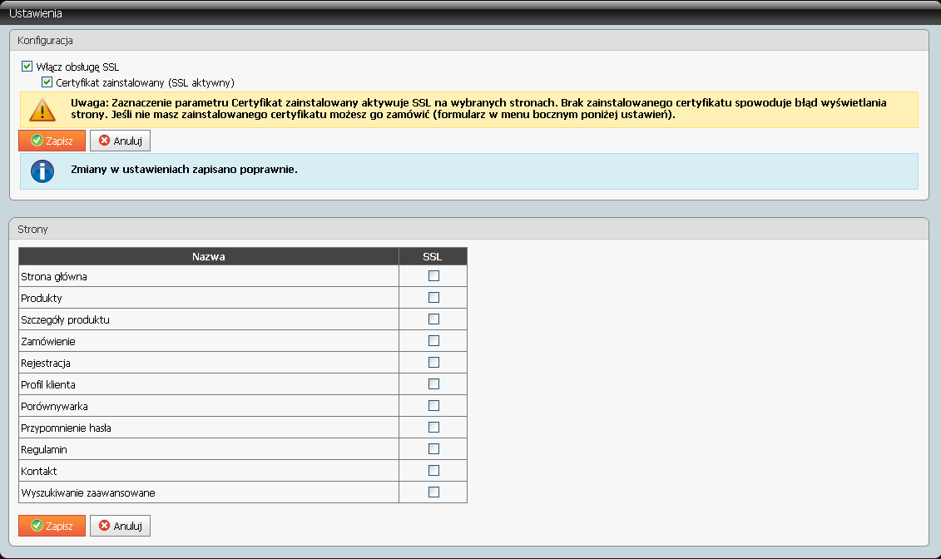Enable SSL for Zamówienie page
Screen dimensions: 941x559
(433, 341)
